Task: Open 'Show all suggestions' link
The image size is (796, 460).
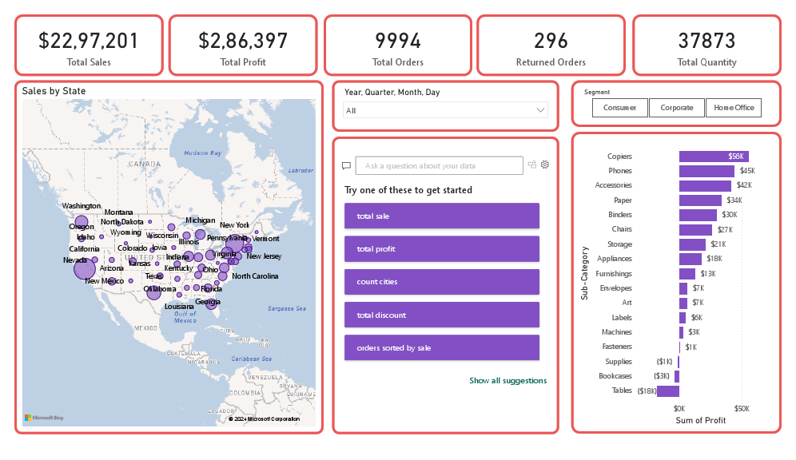Action: (507, 380)
